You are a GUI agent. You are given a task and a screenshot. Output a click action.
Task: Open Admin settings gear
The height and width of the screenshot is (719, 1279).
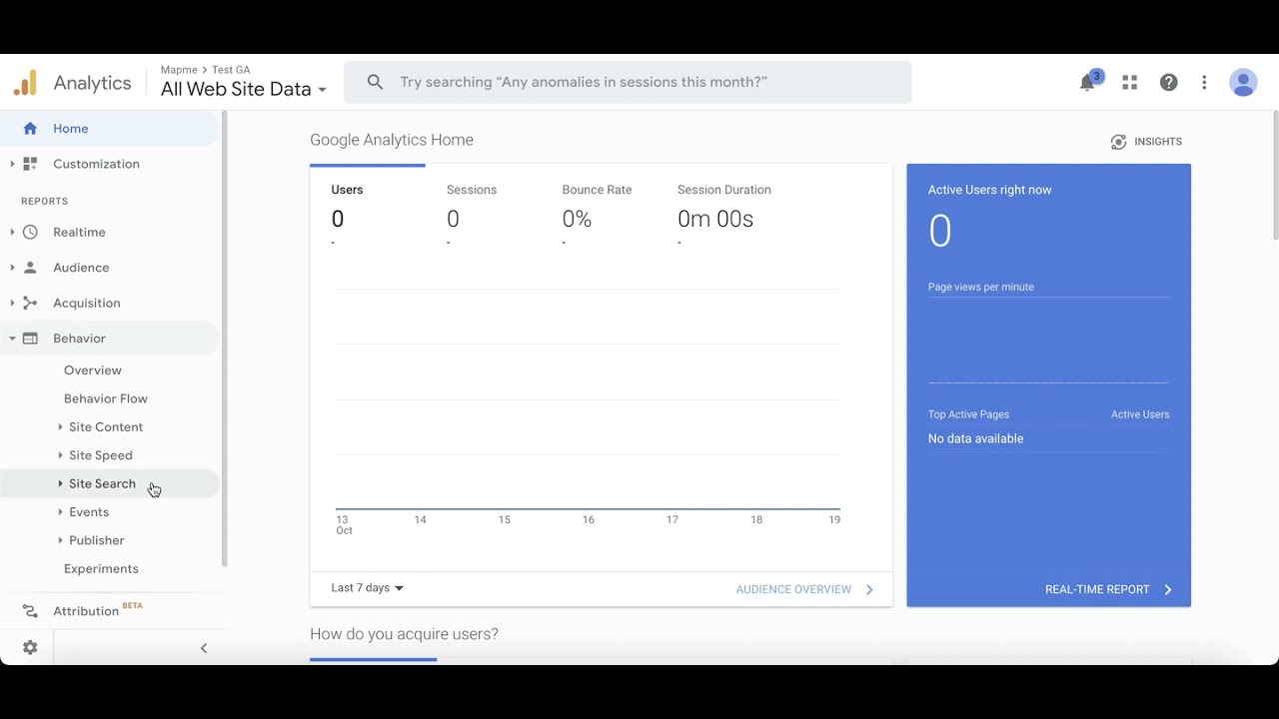tap(30, 648)
